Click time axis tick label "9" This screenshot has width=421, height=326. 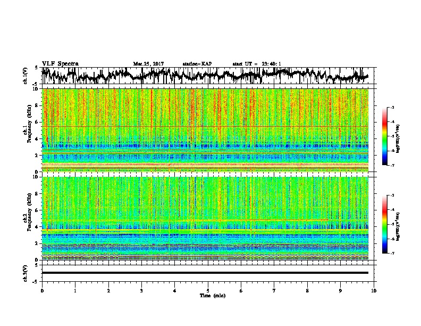tap(340, 291)
